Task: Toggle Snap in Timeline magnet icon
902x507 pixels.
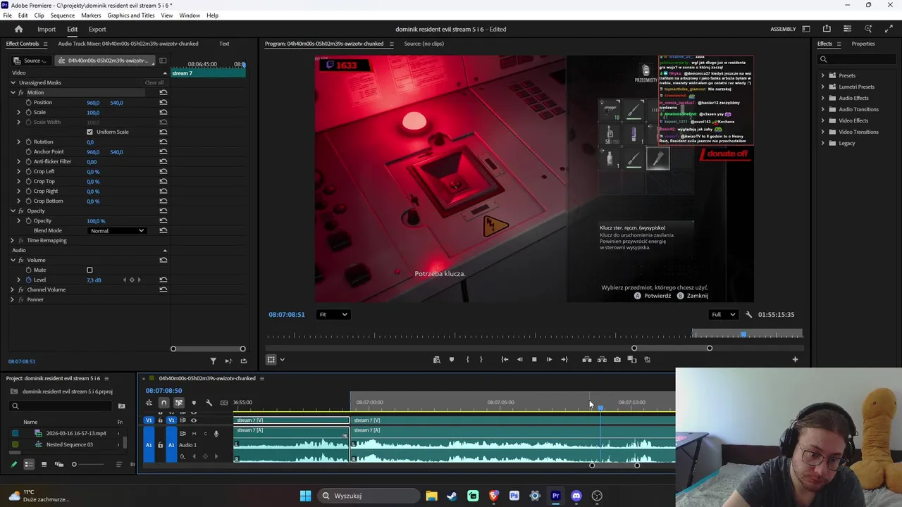Action: pos(163,403)
